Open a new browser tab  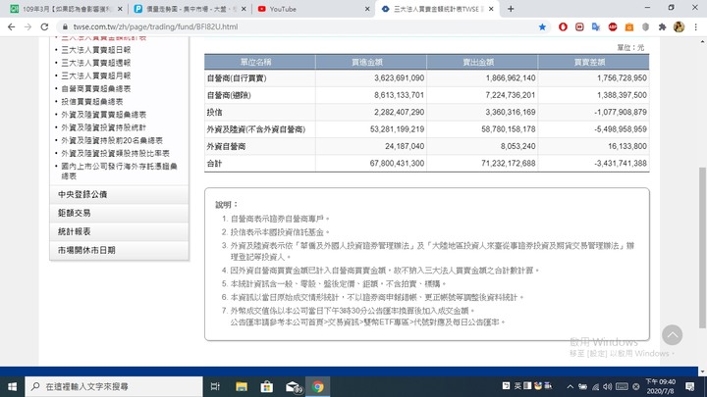pyautogui.click(x=511, y=9)
